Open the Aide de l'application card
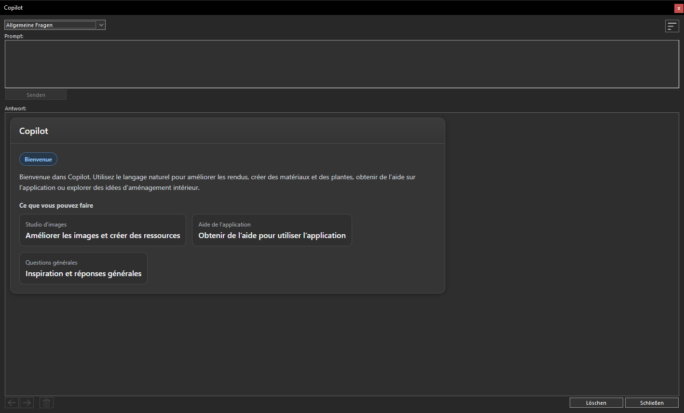Image resolution: width=684 pixels, height=413 pixels. click(x=272, y=230)
